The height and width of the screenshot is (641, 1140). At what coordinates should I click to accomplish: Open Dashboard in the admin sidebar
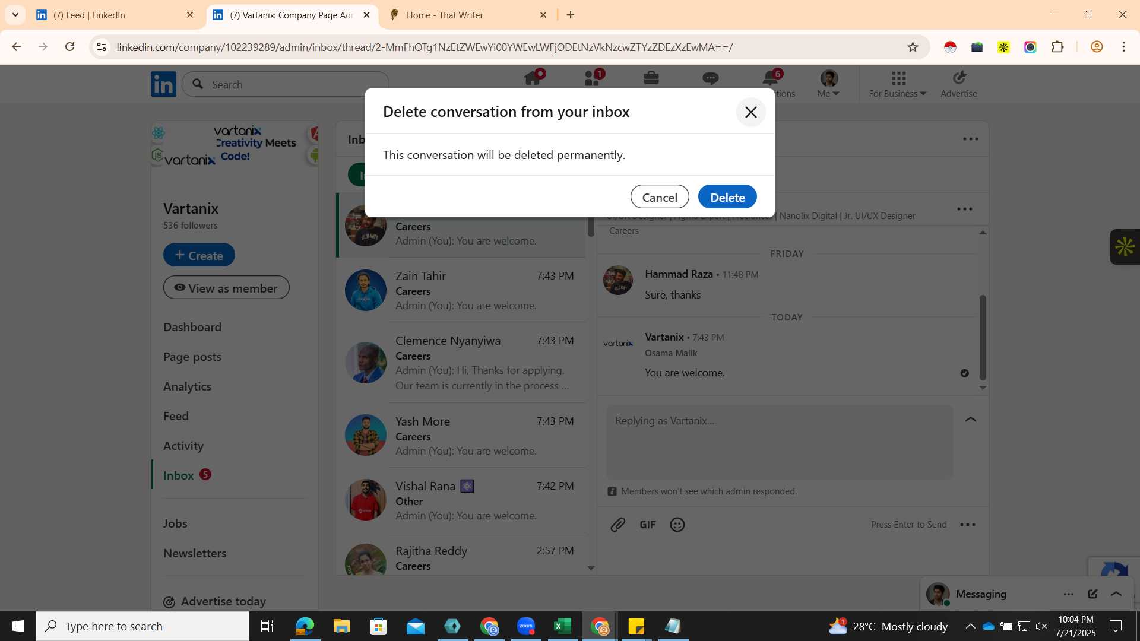point(192,327)
